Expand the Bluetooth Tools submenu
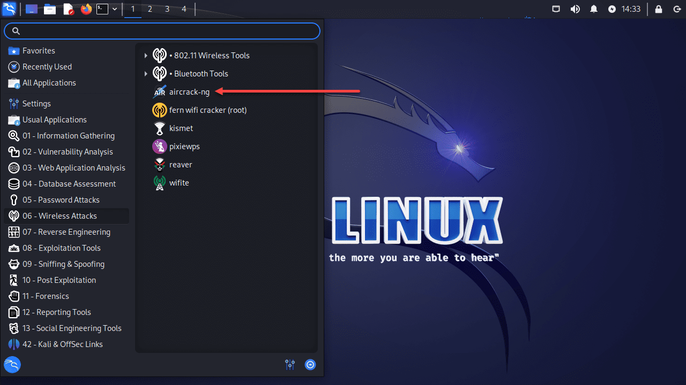 click(146, 74)
